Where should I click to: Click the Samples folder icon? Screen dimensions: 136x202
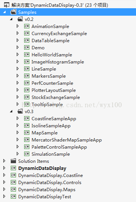[x=13, y=12]
